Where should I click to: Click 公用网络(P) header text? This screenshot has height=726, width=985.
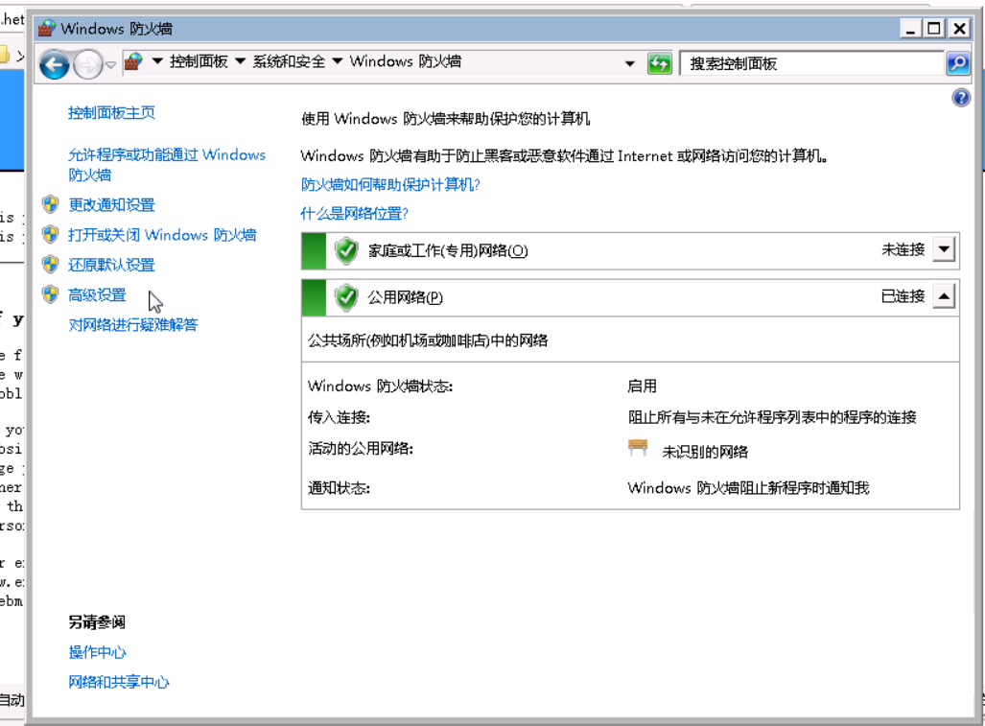pyautogui.click(x=406, y=297)
